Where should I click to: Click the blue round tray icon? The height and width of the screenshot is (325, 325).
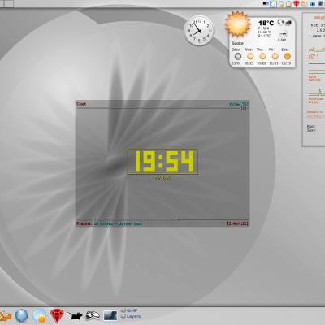(313, 4)
